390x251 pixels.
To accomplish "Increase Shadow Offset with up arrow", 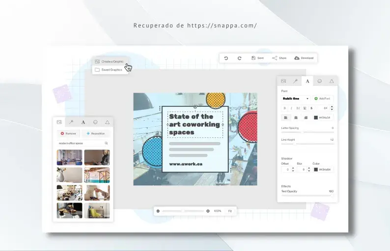I will click(x=293, y=168).
